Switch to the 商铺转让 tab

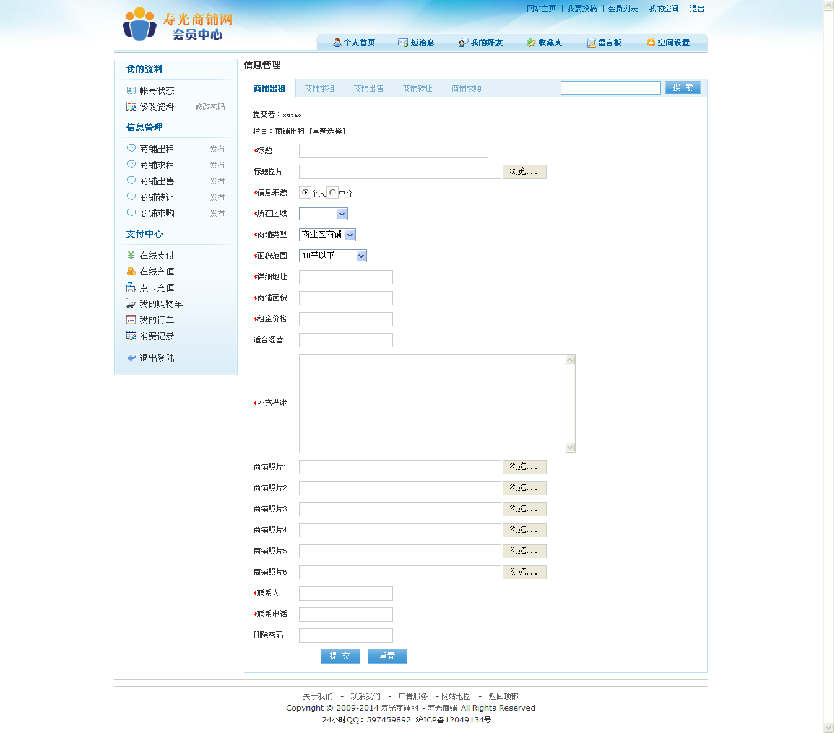417,89
